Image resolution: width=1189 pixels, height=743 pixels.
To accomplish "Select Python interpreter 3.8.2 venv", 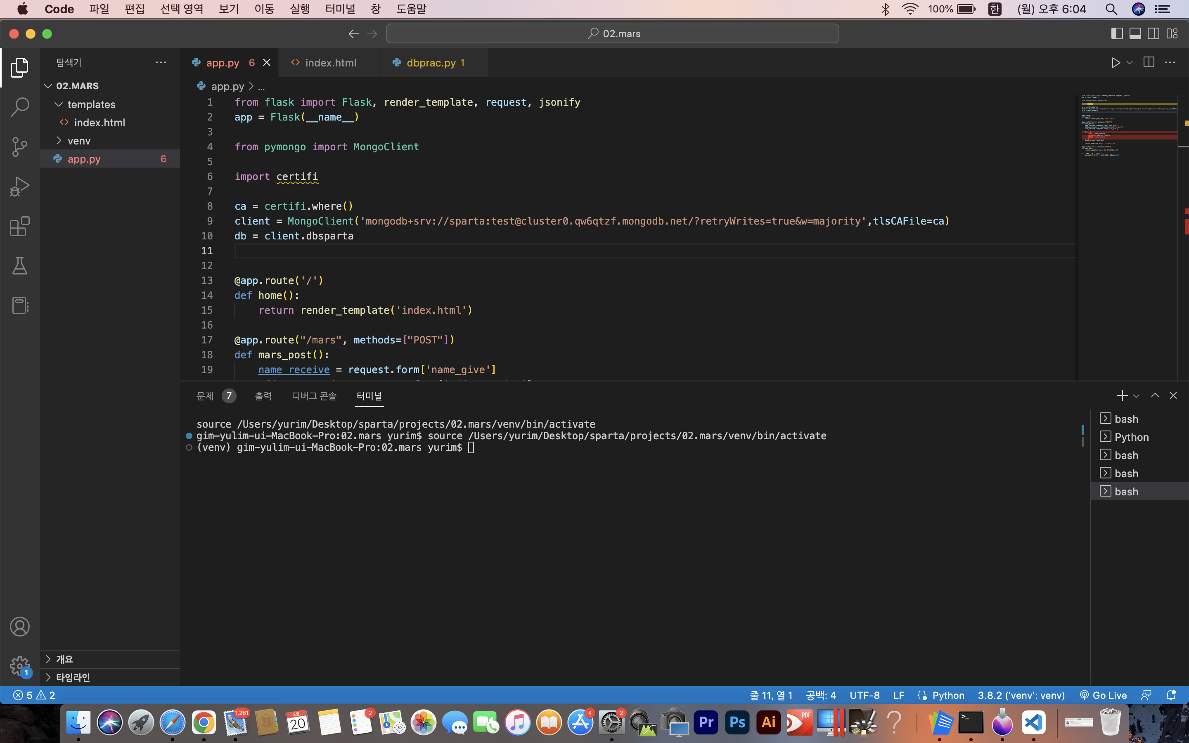I will click(x=1021, y=696).
